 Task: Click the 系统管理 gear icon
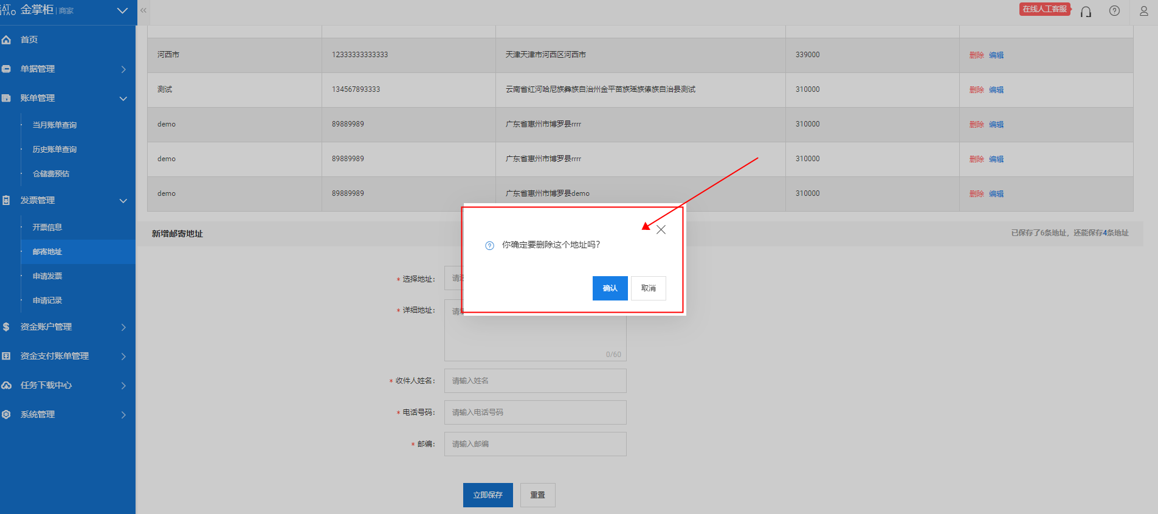(7, 414)
